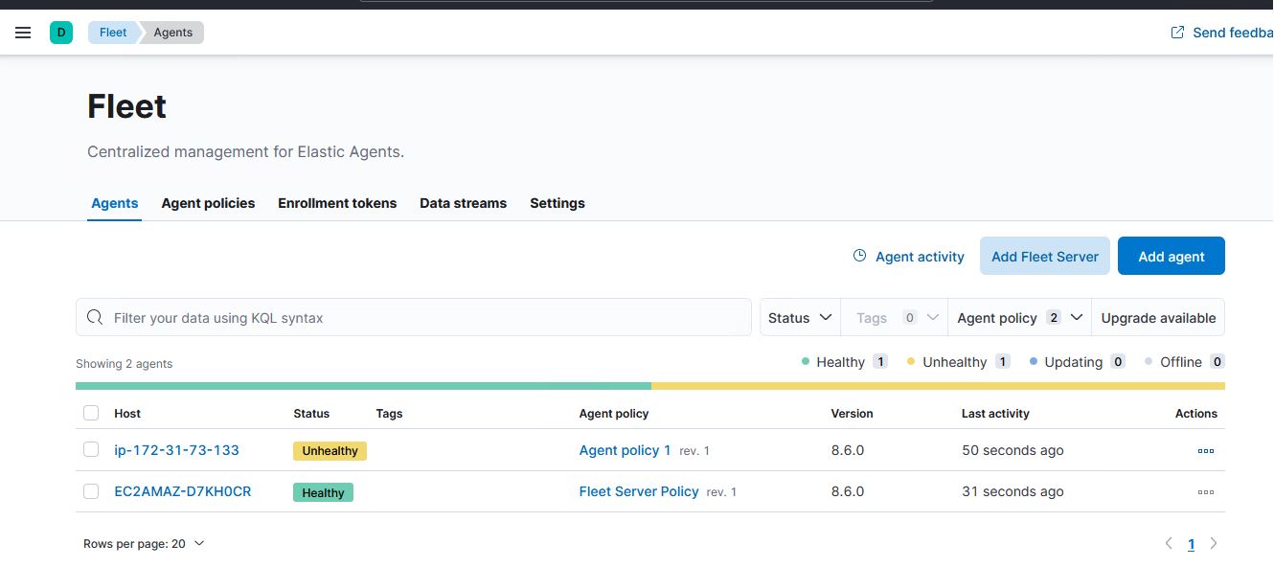Click the Send feedback external link icon

pyautogui.click(x=1175, y=32)
